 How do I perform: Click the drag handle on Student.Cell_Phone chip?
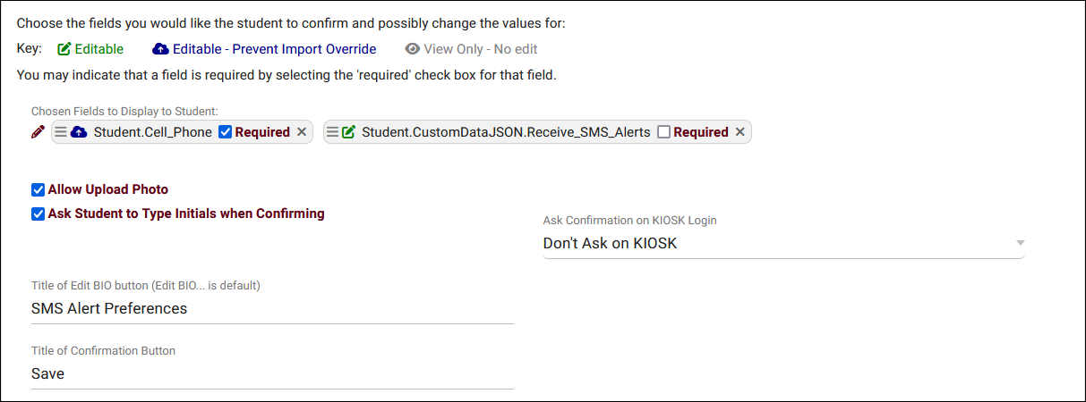[x=61, y=132]
